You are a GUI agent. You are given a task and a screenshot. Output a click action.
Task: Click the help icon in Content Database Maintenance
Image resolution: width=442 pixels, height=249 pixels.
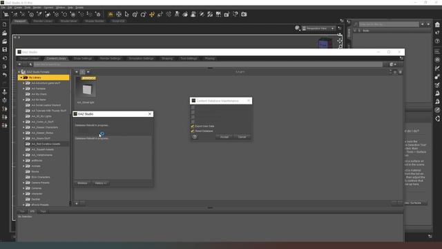click(x=195, y=137)
